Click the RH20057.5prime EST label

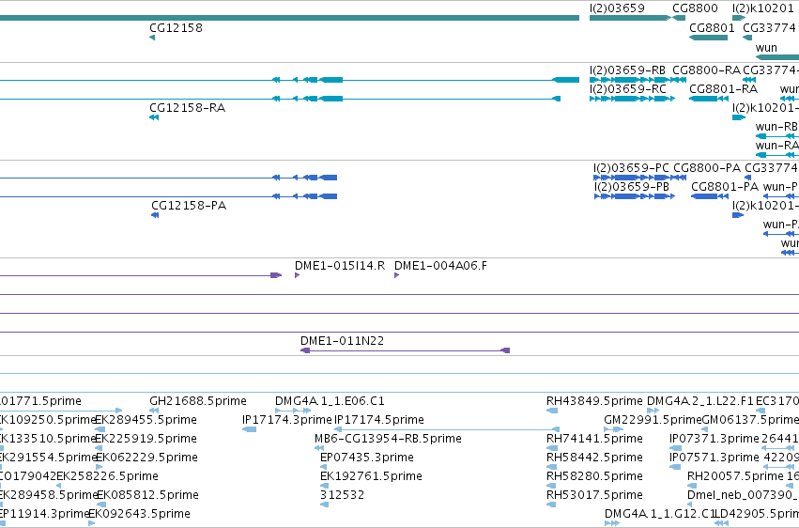(x=735, y=476)
